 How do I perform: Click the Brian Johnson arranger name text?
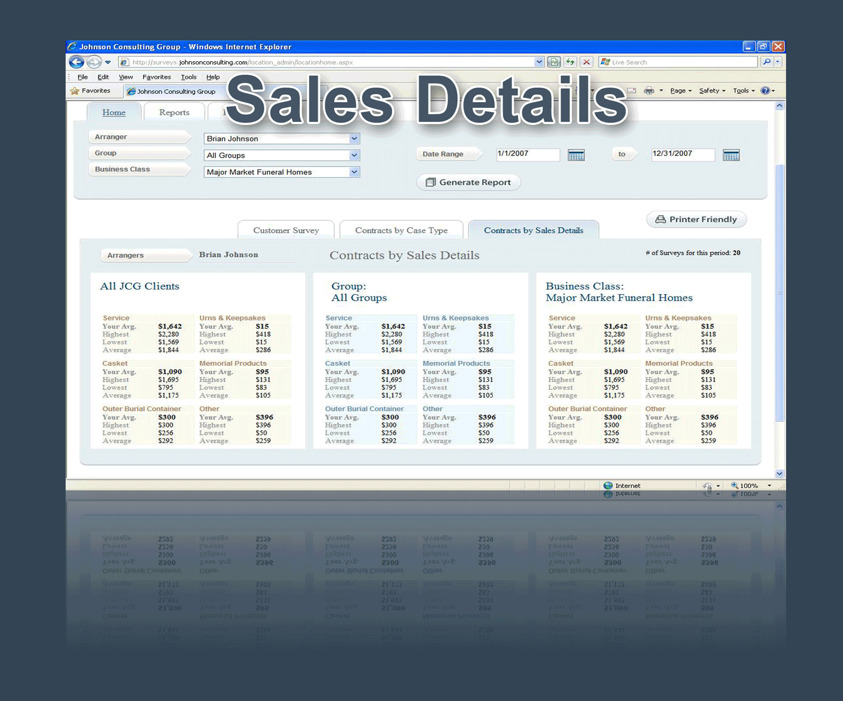coord(229,255)
